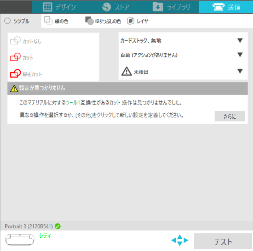The height and width of the screenshot is (251, 253).
Task: Open the ストア tab
Action: point(115,7)
